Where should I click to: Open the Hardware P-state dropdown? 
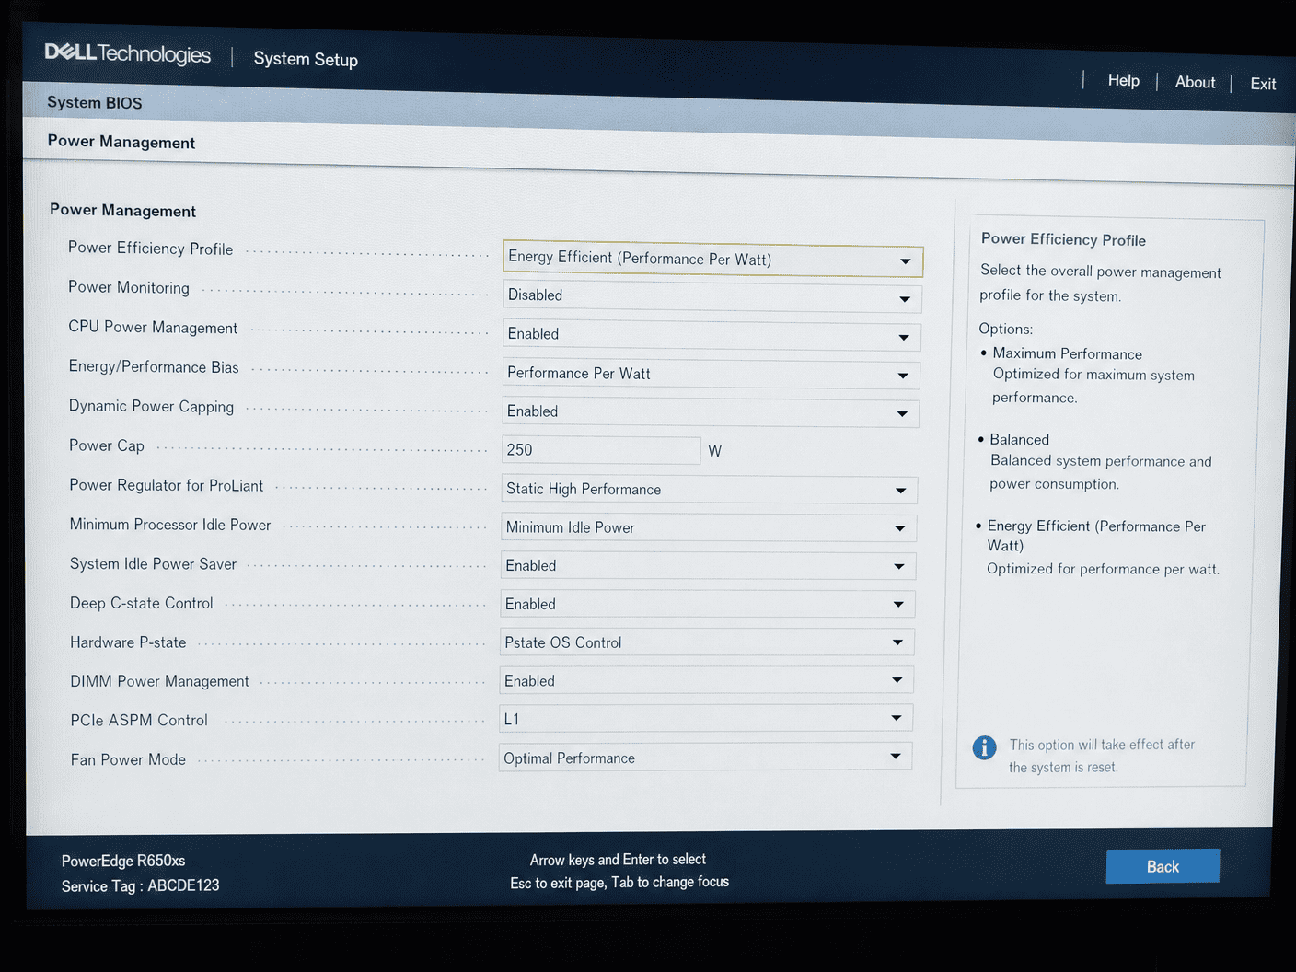pyautogui.click(x=707, y=642)
